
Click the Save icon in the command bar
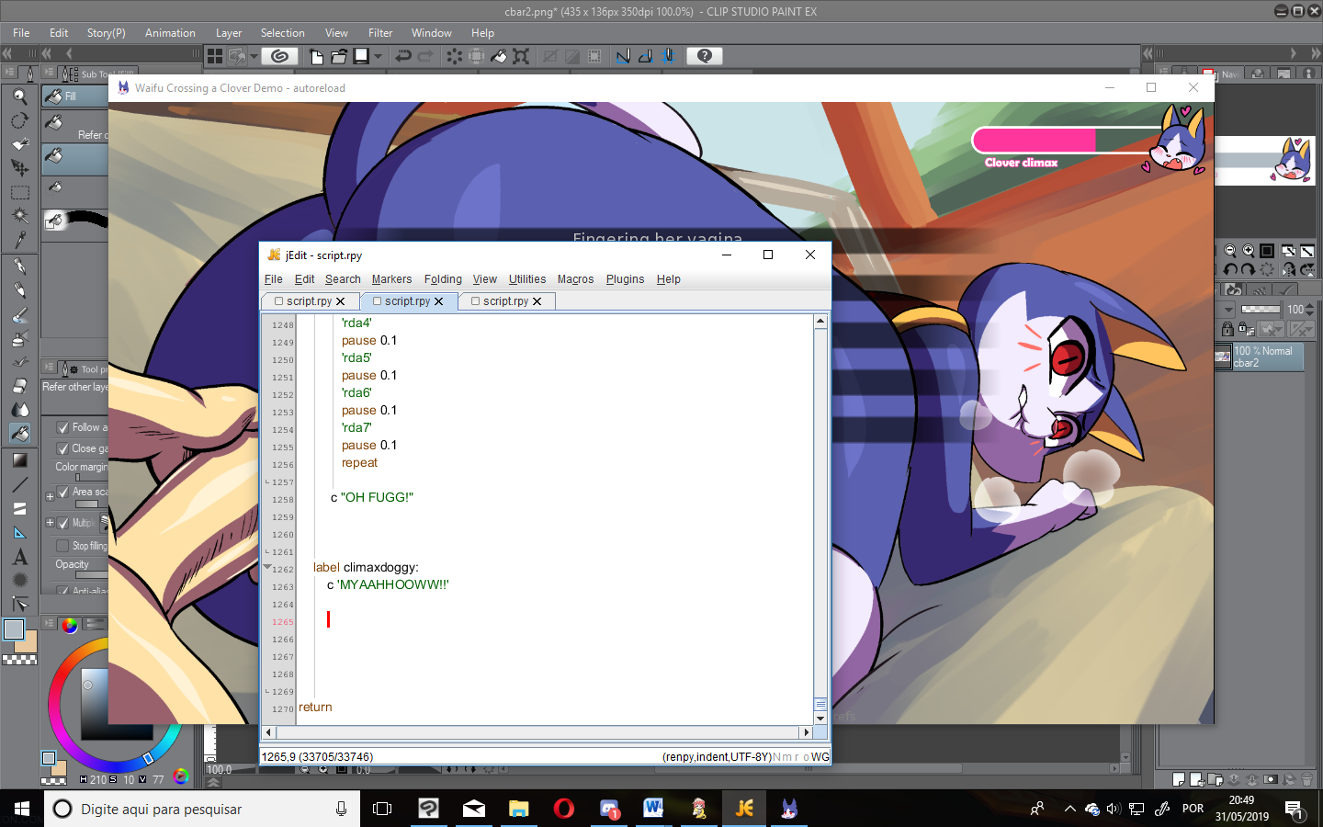click(362, 56)
